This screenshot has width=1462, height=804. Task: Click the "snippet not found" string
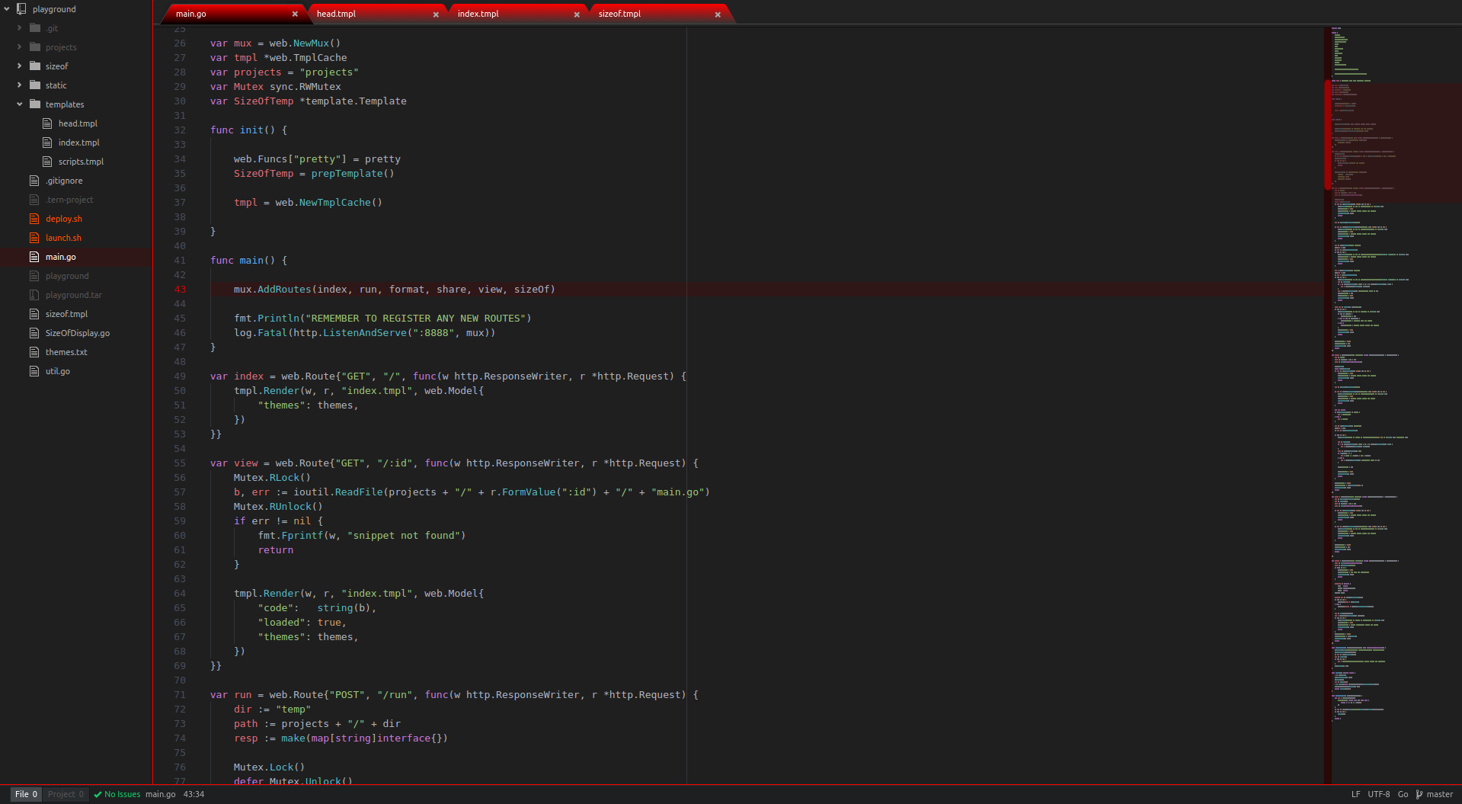[404, 536]
